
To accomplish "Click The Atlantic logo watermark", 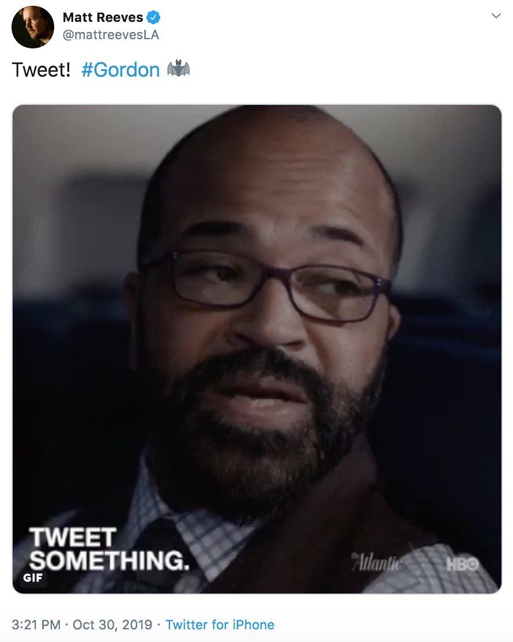I will point(377,563).
